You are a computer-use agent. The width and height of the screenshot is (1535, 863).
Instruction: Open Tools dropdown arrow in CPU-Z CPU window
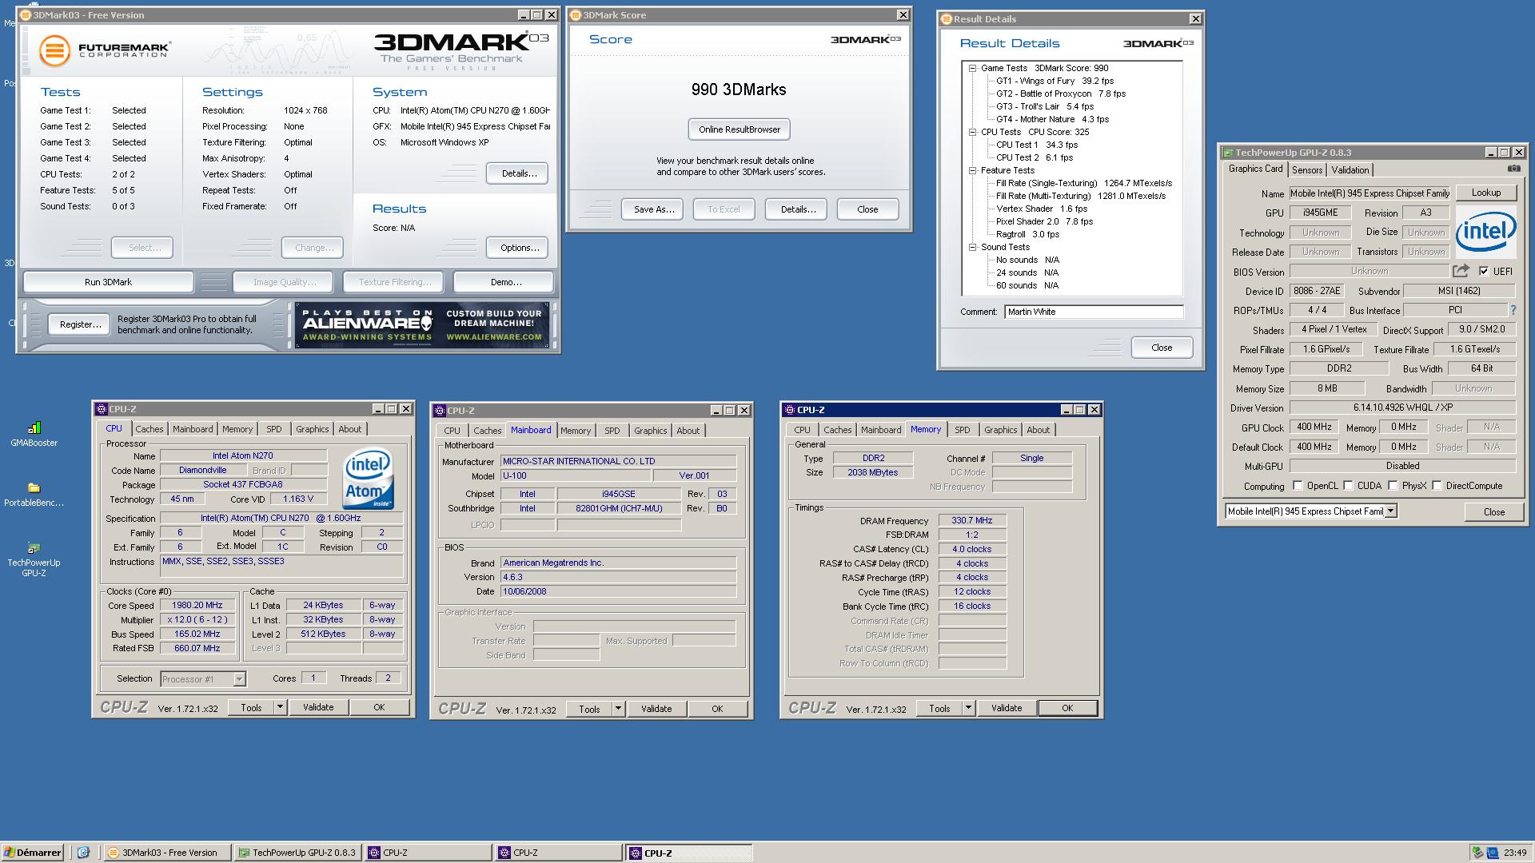point(280,707)
